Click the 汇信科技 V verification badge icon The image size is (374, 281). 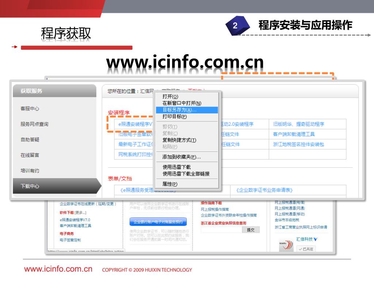316,239
